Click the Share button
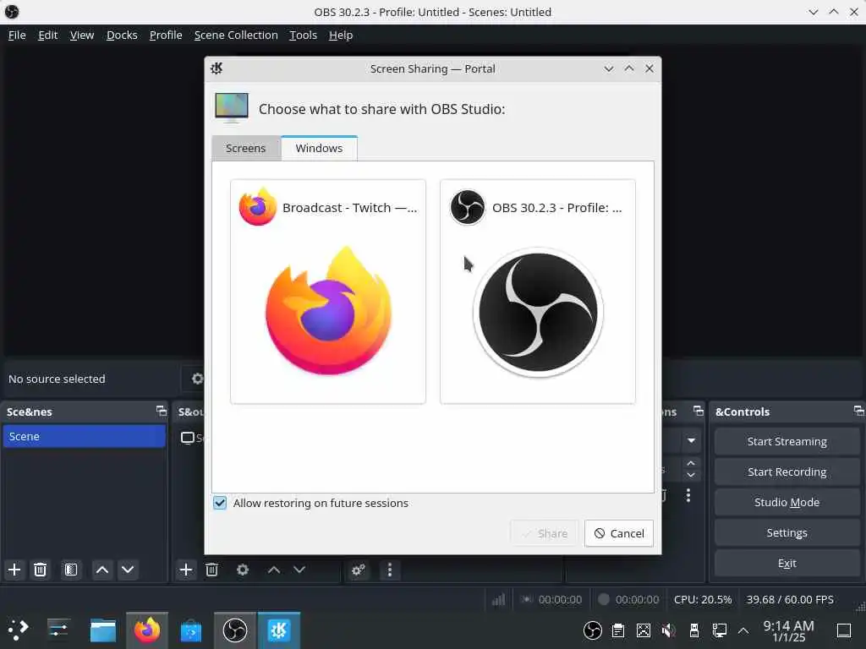866x649 pixels. click(544, 533)
